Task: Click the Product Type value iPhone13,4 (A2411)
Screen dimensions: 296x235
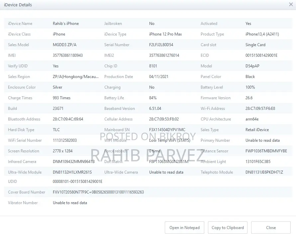Action: pyautogui.click(x=262, y=34)
